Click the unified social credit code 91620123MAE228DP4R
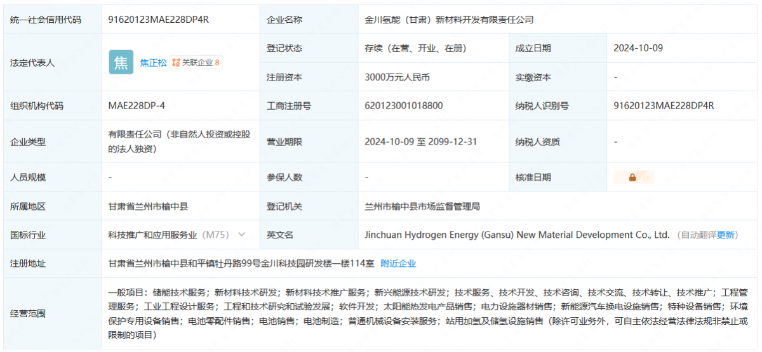The image size is (762, 352). pyautogui.click(x=159, y=20)
